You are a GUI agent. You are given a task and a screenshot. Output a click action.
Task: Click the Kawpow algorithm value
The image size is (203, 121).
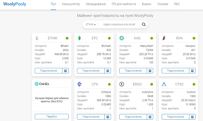(x=190, y=46)
